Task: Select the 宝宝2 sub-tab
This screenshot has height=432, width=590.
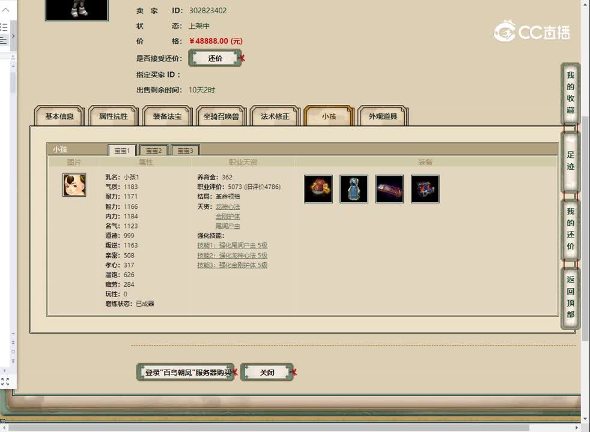Action: click(153, 150)
